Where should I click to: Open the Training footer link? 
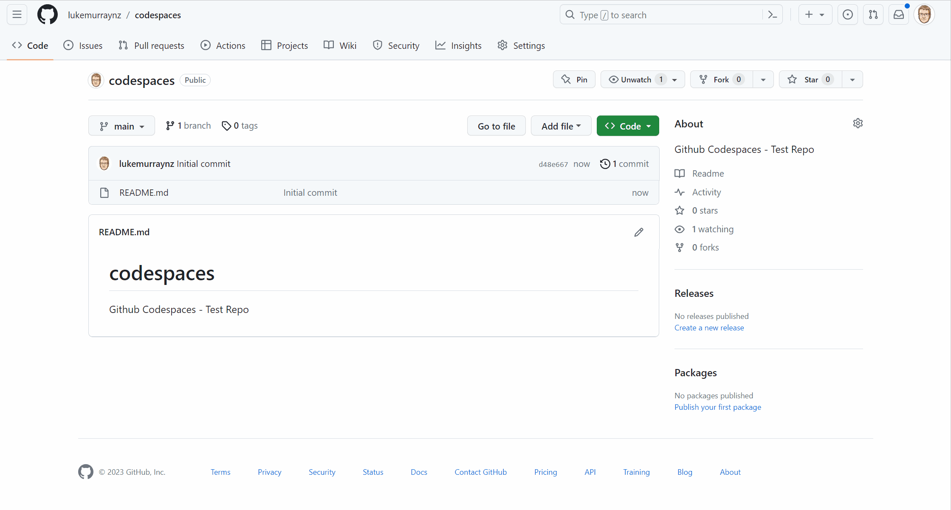pyautogui.click(x=636, y=472)
